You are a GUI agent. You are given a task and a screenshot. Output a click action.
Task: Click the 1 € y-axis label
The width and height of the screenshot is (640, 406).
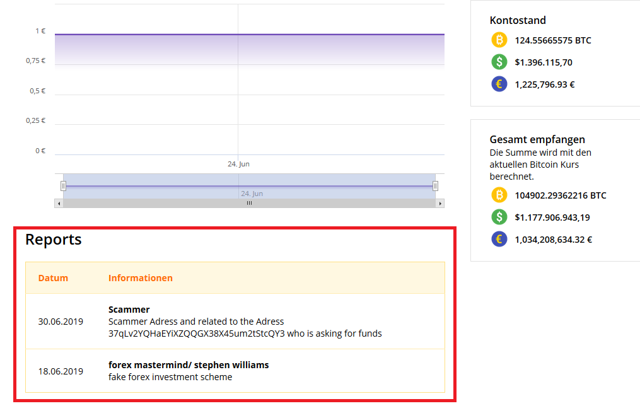click(40, 31)
